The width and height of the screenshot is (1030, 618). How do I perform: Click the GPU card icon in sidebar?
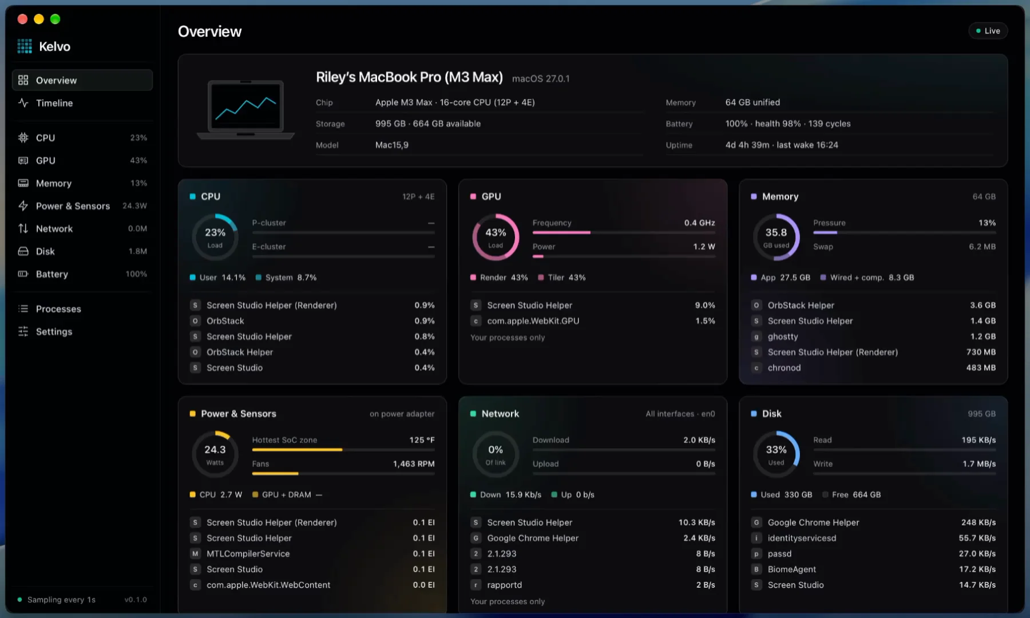[x=23, y=160]
